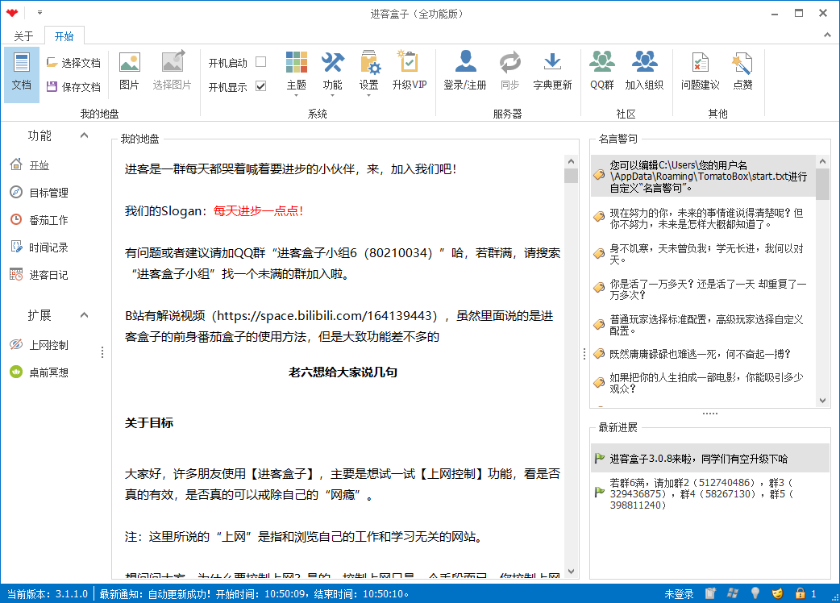This screenshot has width=840, height=603.
Task: Switch to the 关于 ribbon tab
Action: 23,36
